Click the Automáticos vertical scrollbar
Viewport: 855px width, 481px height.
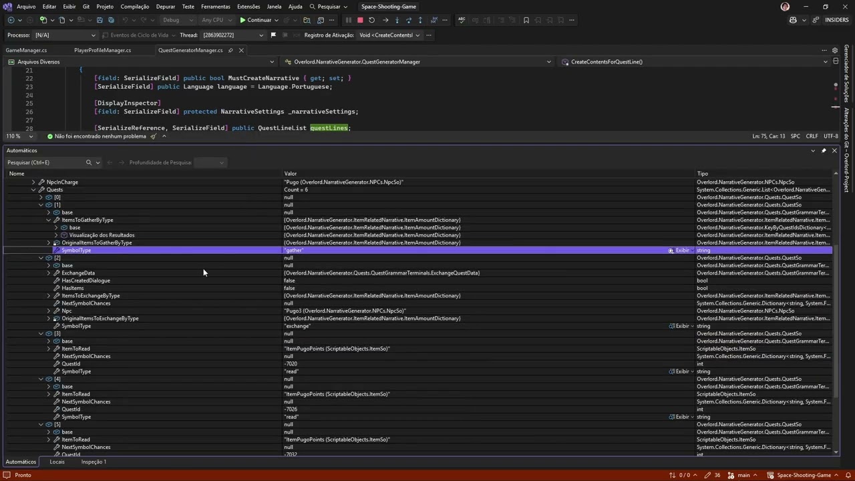pyautogui.click(x=836, y=314)
